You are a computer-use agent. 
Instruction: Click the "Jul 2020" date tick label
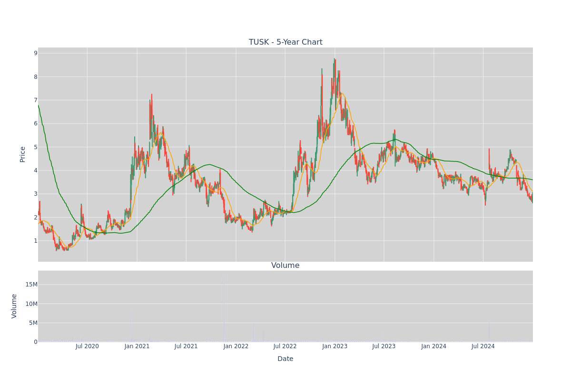tap(87, 346)
